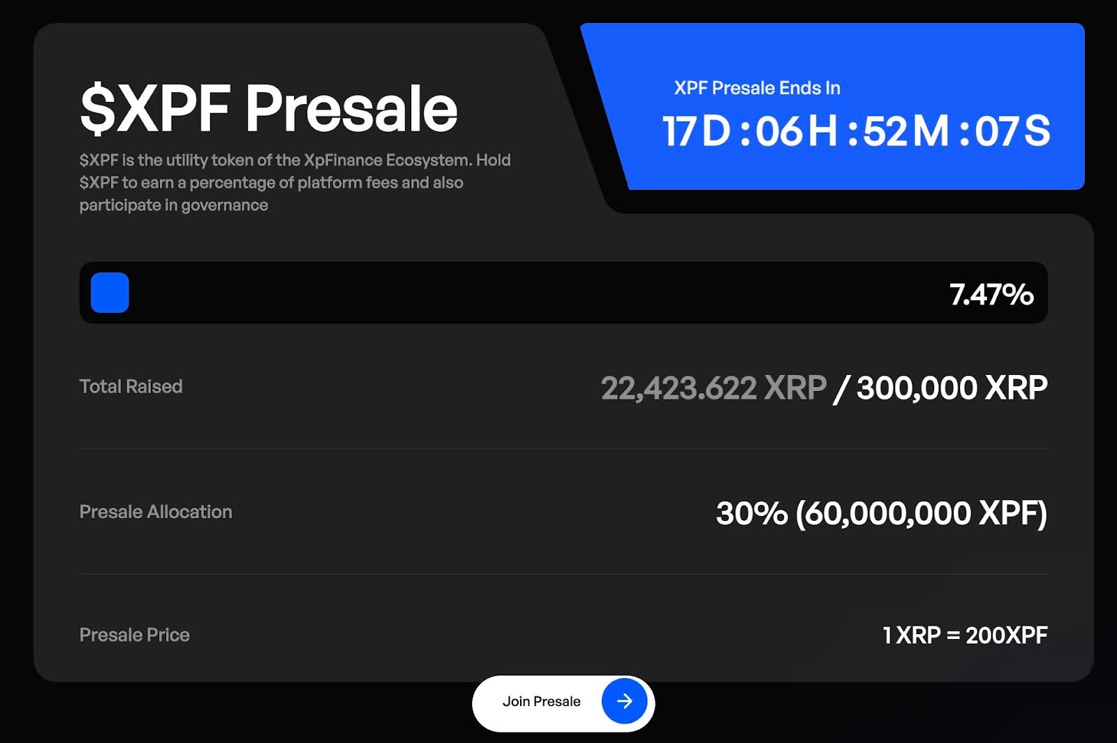Select the 300,000 XRP goal amount
Viewport: 1117px width, 743px height.
tap(952, 388)
